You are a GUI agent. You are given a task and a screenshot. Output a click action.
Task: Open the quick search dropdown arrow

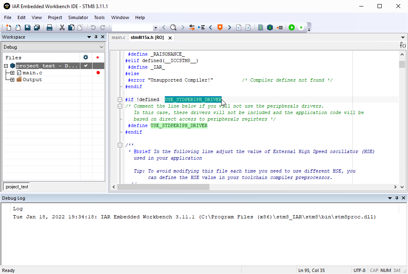155,28
